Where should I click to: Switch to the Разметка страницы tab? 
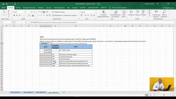29,8
